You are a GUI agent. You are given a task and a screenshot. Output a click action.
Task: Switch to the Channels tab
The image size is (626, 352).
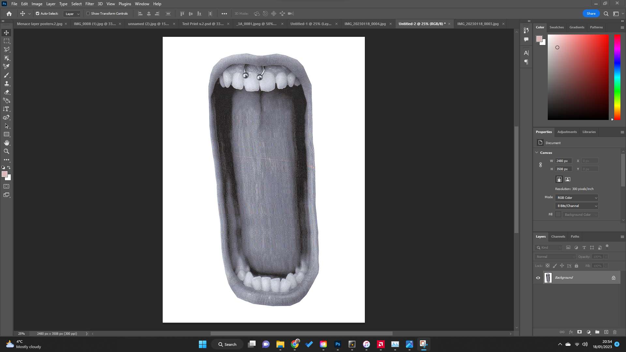tap(558, 237)
